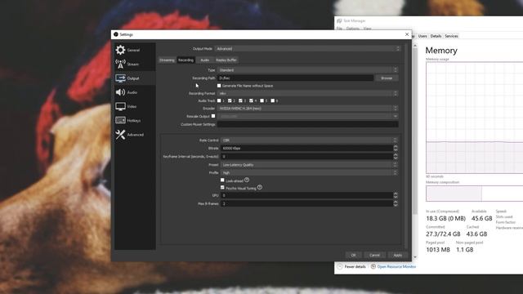Click the Recording Path input field
Image resolution: width=523 pixels, height=294 pixels.
tap(296, 78)
